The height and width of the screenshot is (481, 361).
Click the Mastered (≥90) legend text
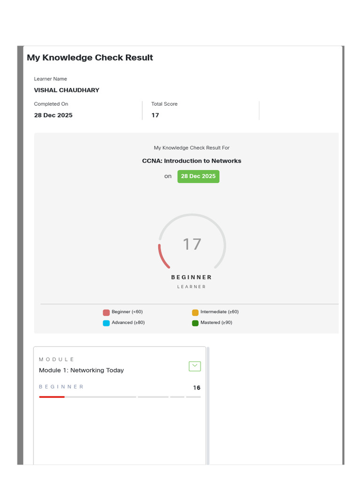(x=216, y=322)
